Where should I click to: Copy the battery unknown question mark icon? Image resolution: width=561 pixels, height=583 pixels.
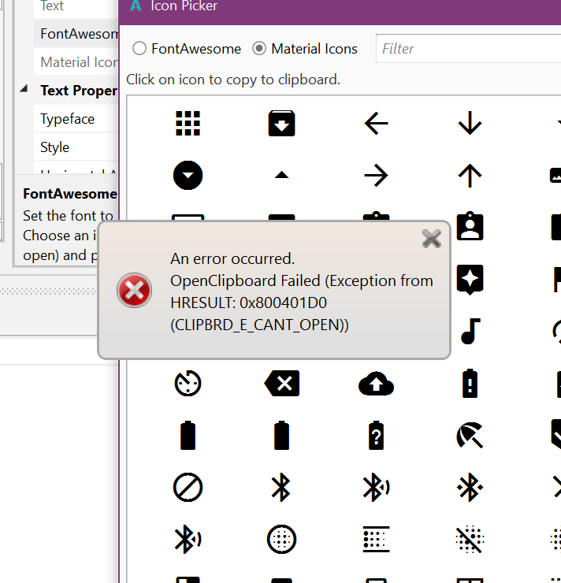(376, 435)
